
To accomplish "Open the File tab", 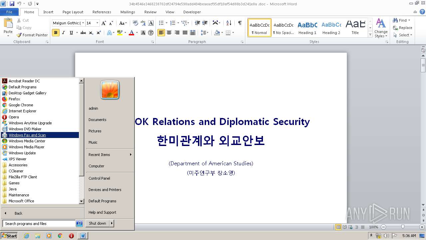I will coord(9,12).
